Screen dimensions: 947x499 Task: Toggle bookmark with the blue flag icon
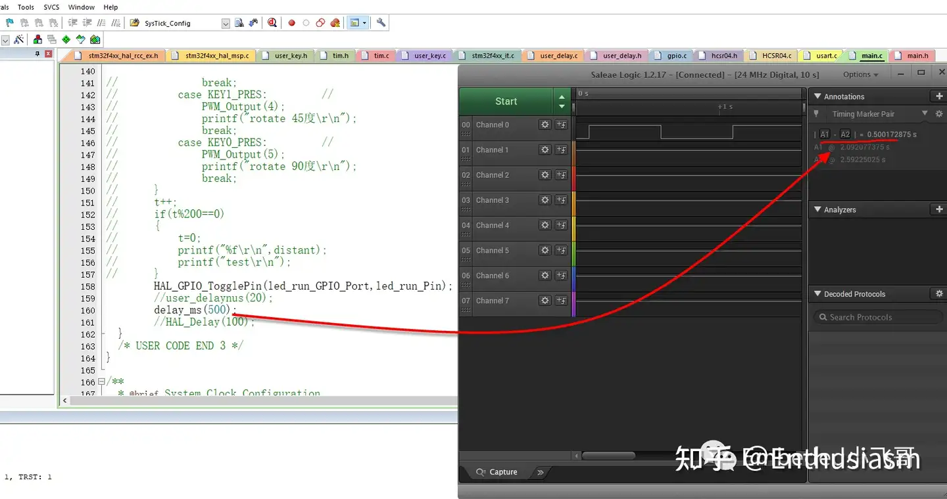[x=9, y=23]
